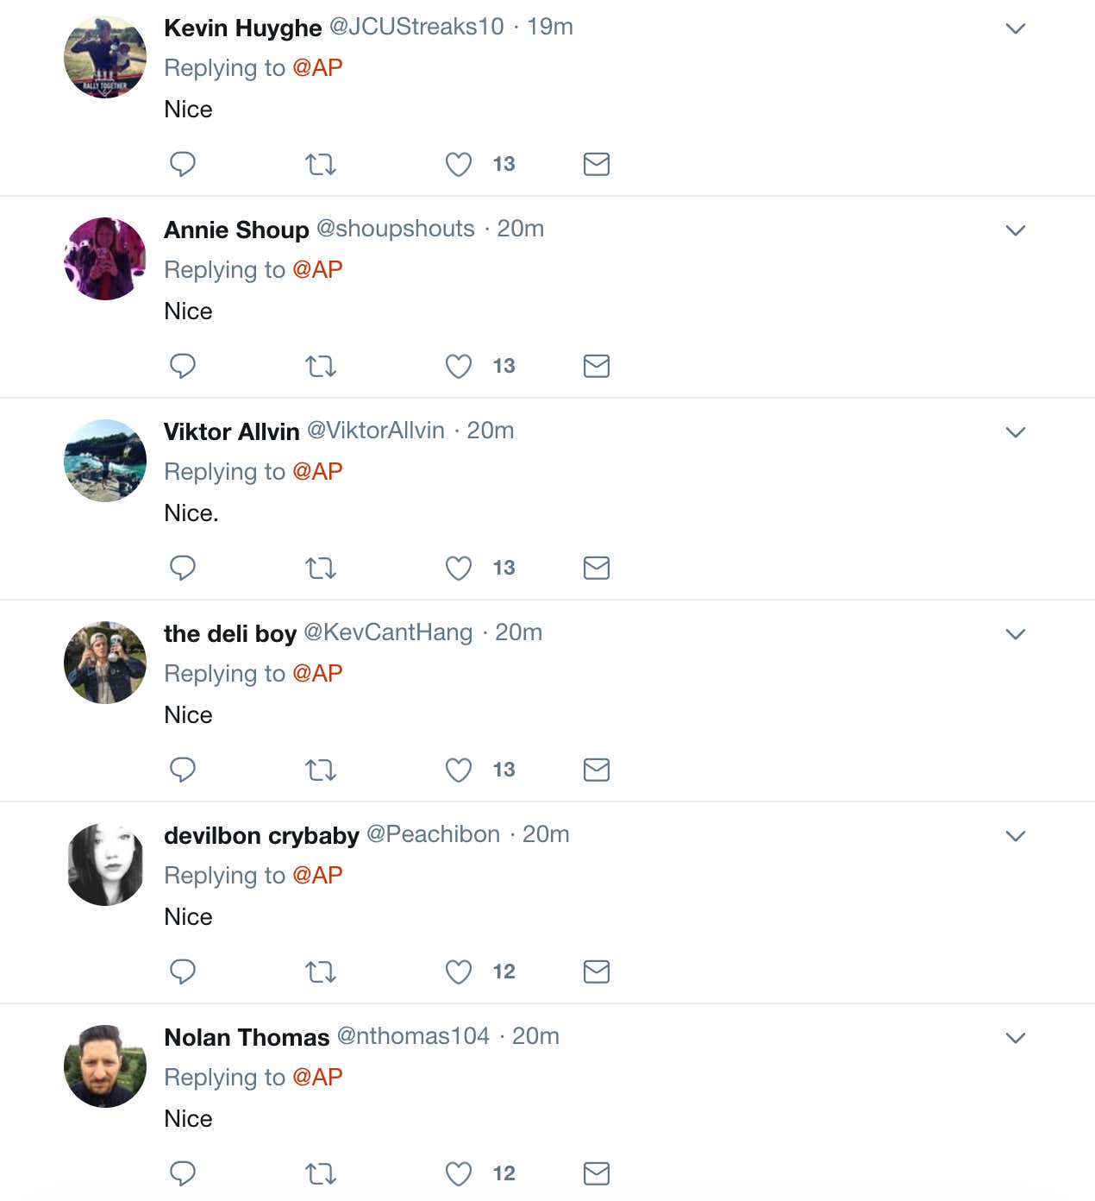The image size is (1095, 1201).
Task: Reply to Kevin Huyghe's tweet
Action: [x=182, y=164]
